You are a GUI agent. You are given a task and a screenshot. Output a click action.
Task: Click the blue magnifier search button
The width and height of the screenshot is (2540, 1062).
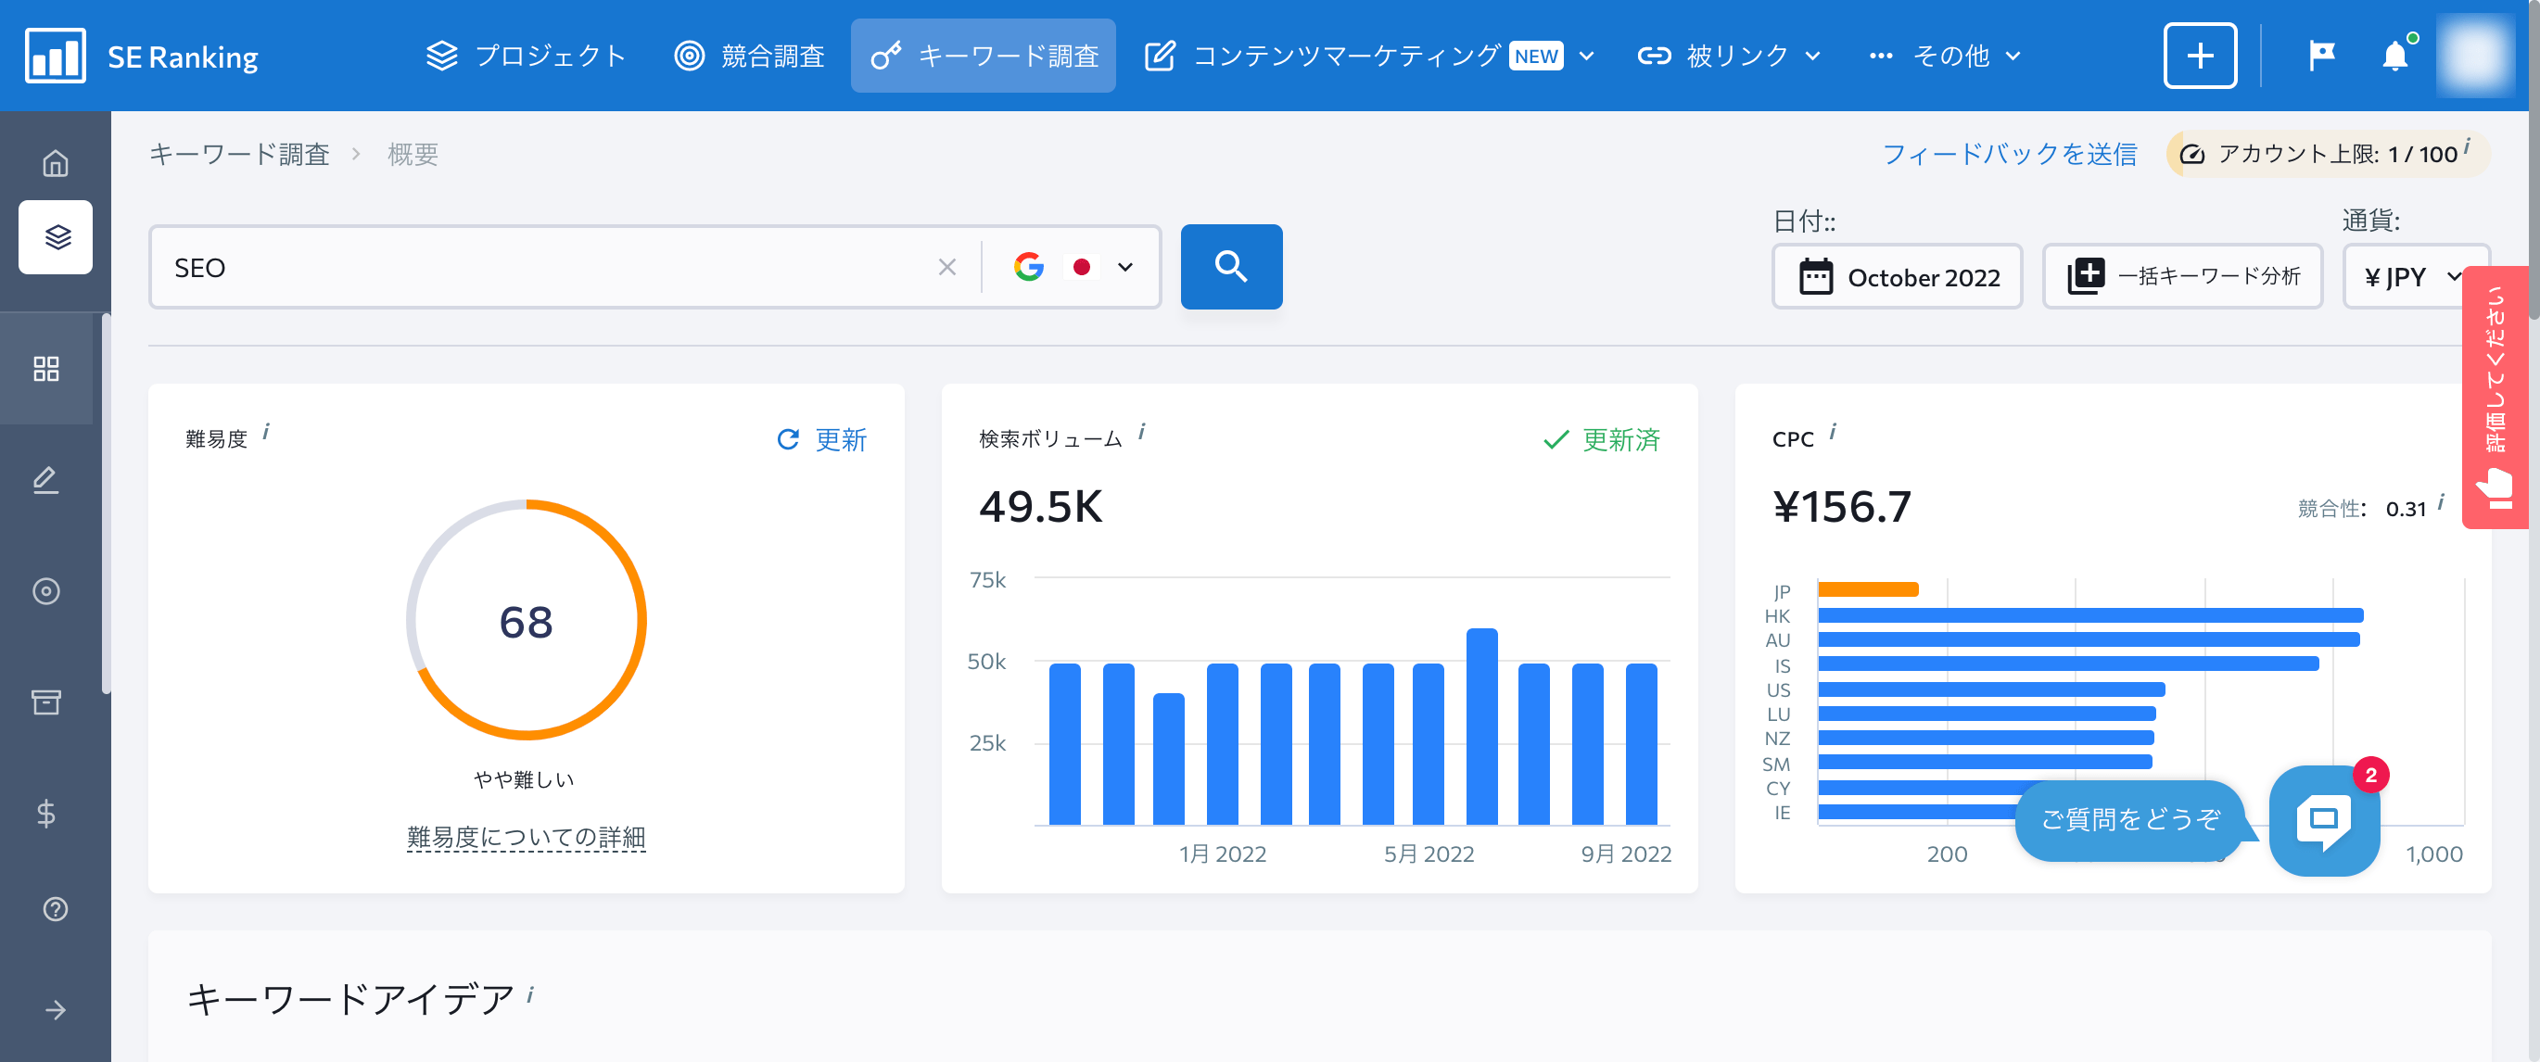(1232, 267)
